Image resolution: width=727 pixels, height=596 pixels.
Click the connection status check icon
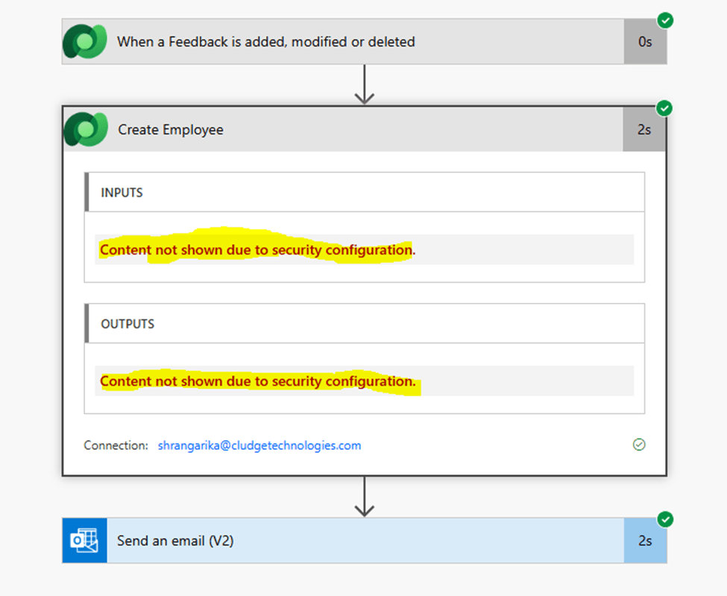click(638, 445)
